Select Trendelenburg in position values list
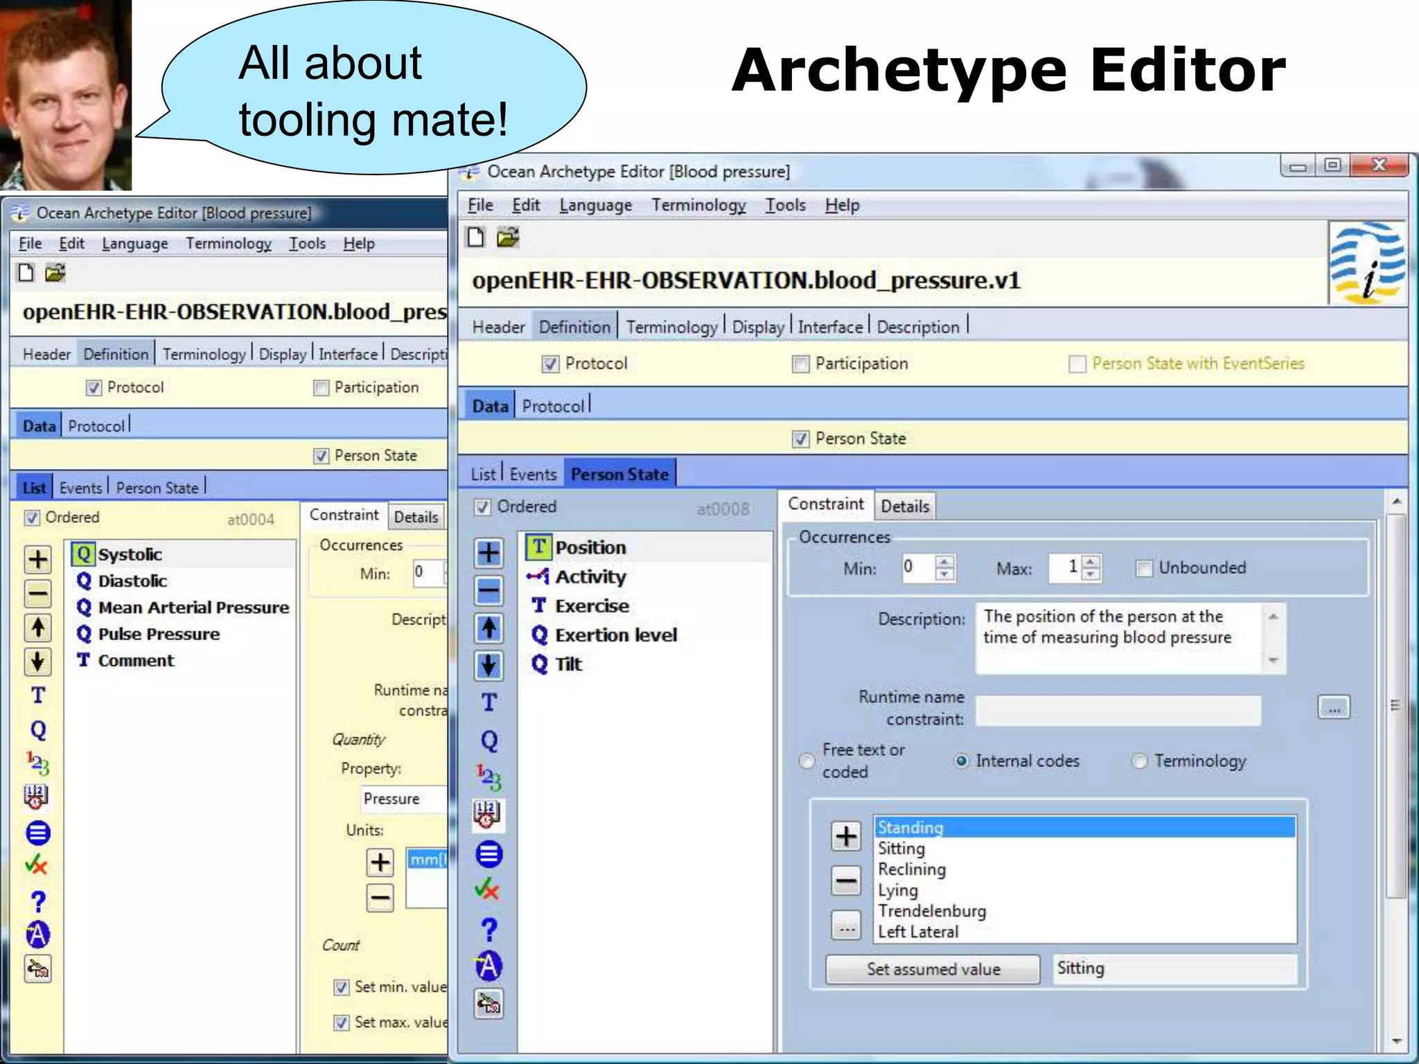1419x1064 pixels. tap(931, 911)
